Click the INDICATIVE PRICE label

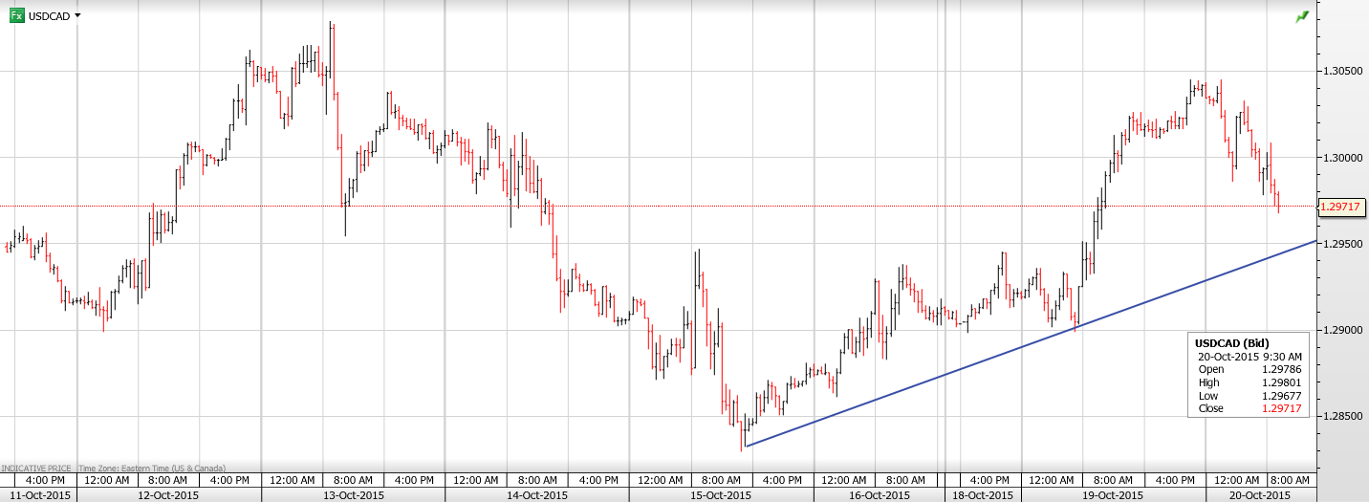[x=36, y=469]
